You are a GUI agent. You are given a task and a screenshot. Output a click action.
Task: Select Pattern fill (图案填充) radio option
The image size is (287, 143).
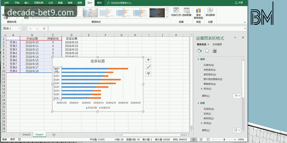(201, 84)
